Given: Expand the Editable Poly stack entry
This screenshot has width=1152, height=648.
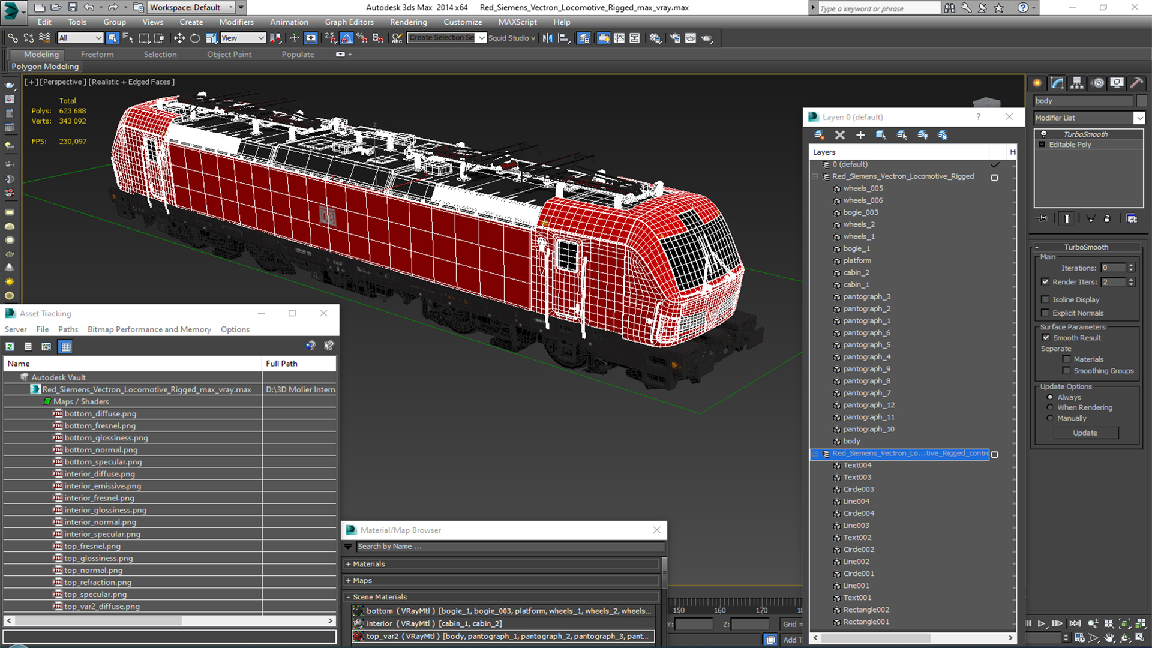Looking at the screenshot, I should pyautogui.click(x=1042, y=145).
